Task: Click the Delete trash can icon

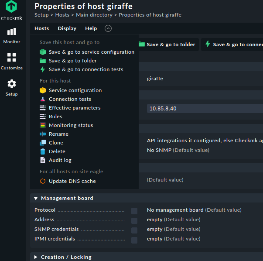Action: click(43, 151)
